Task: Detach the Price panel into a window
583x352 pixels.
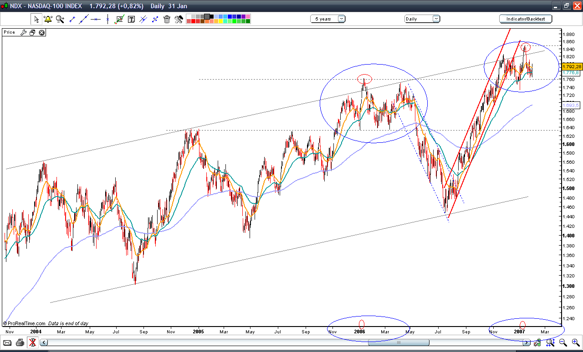Action: tap(32, 32)
